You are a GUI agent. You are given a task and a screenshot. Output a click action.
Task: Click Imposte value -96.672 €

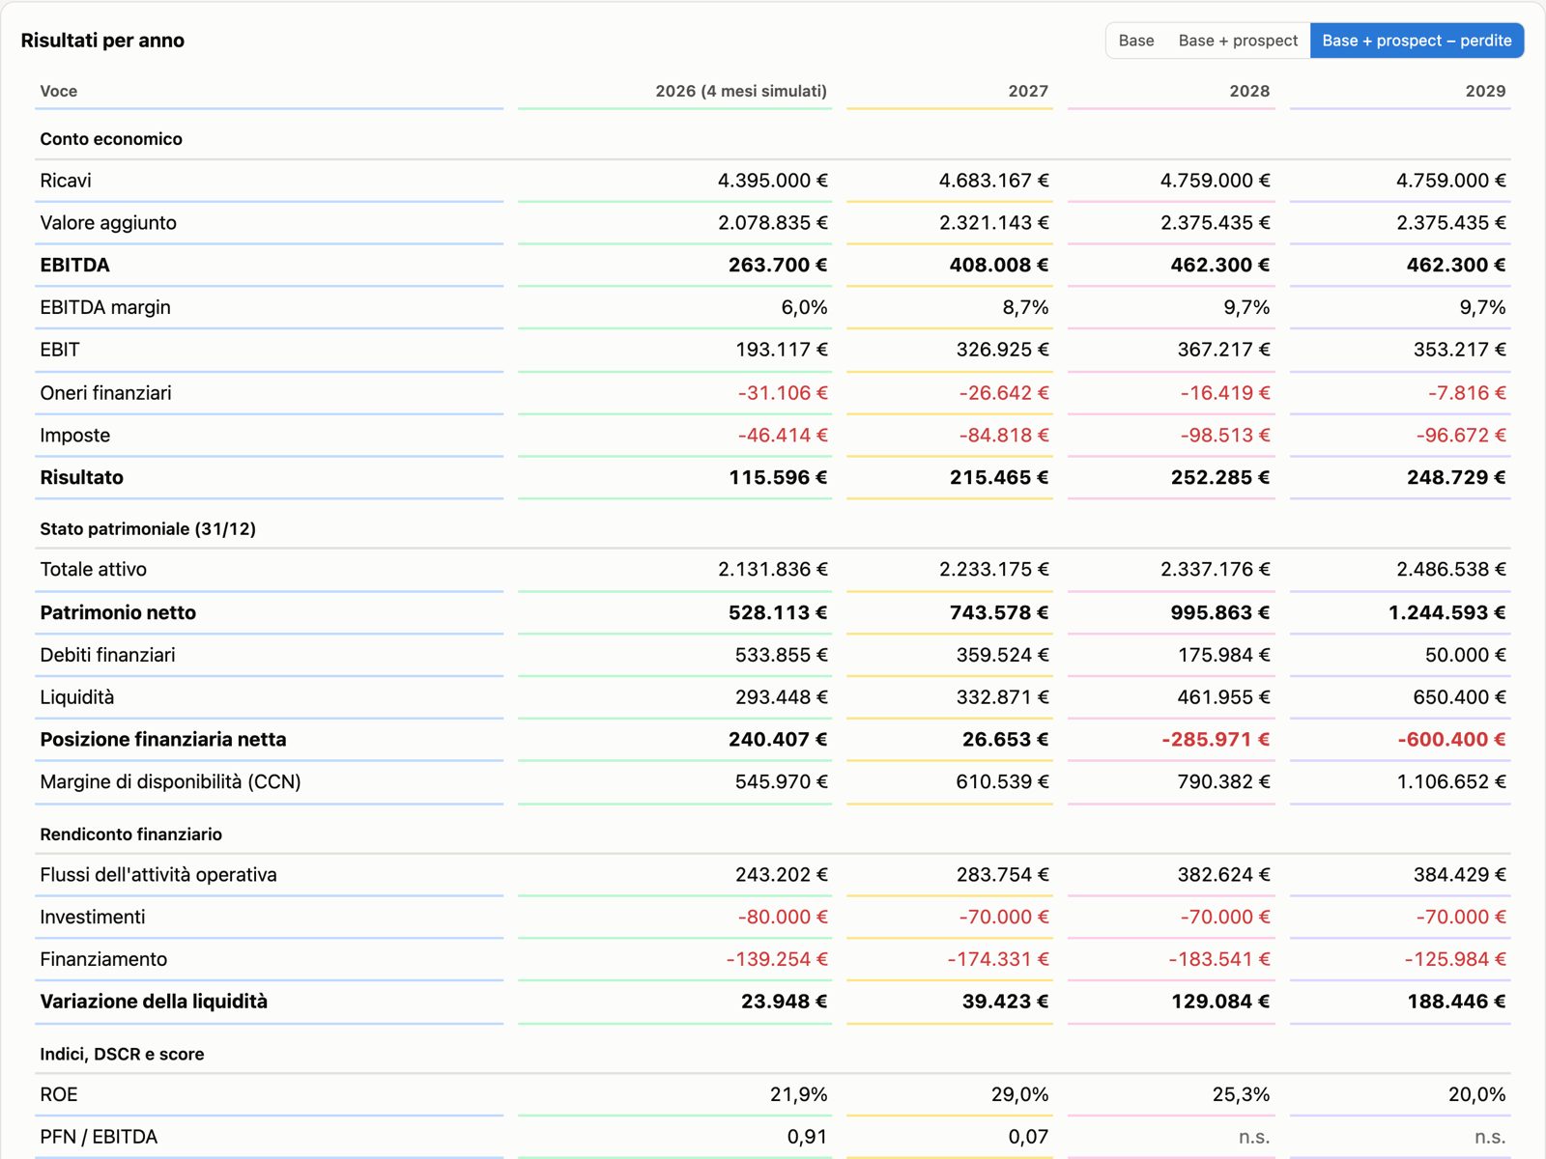(x=1461, y=436)
